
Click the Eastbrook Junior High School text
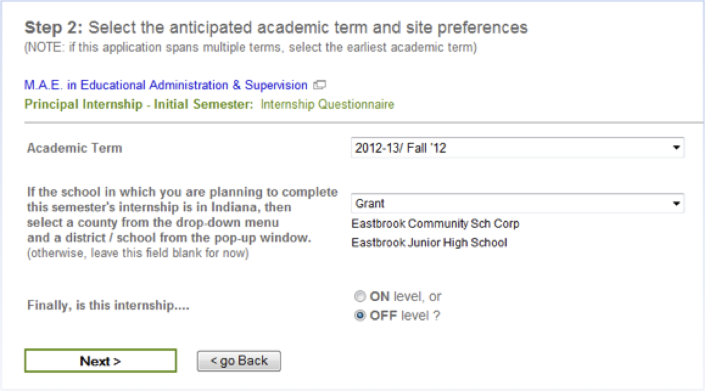click(429, 242)
